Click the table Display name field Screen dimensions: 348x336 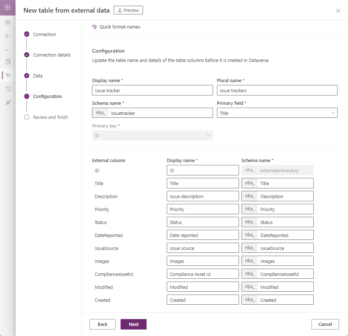click(152, 90)
